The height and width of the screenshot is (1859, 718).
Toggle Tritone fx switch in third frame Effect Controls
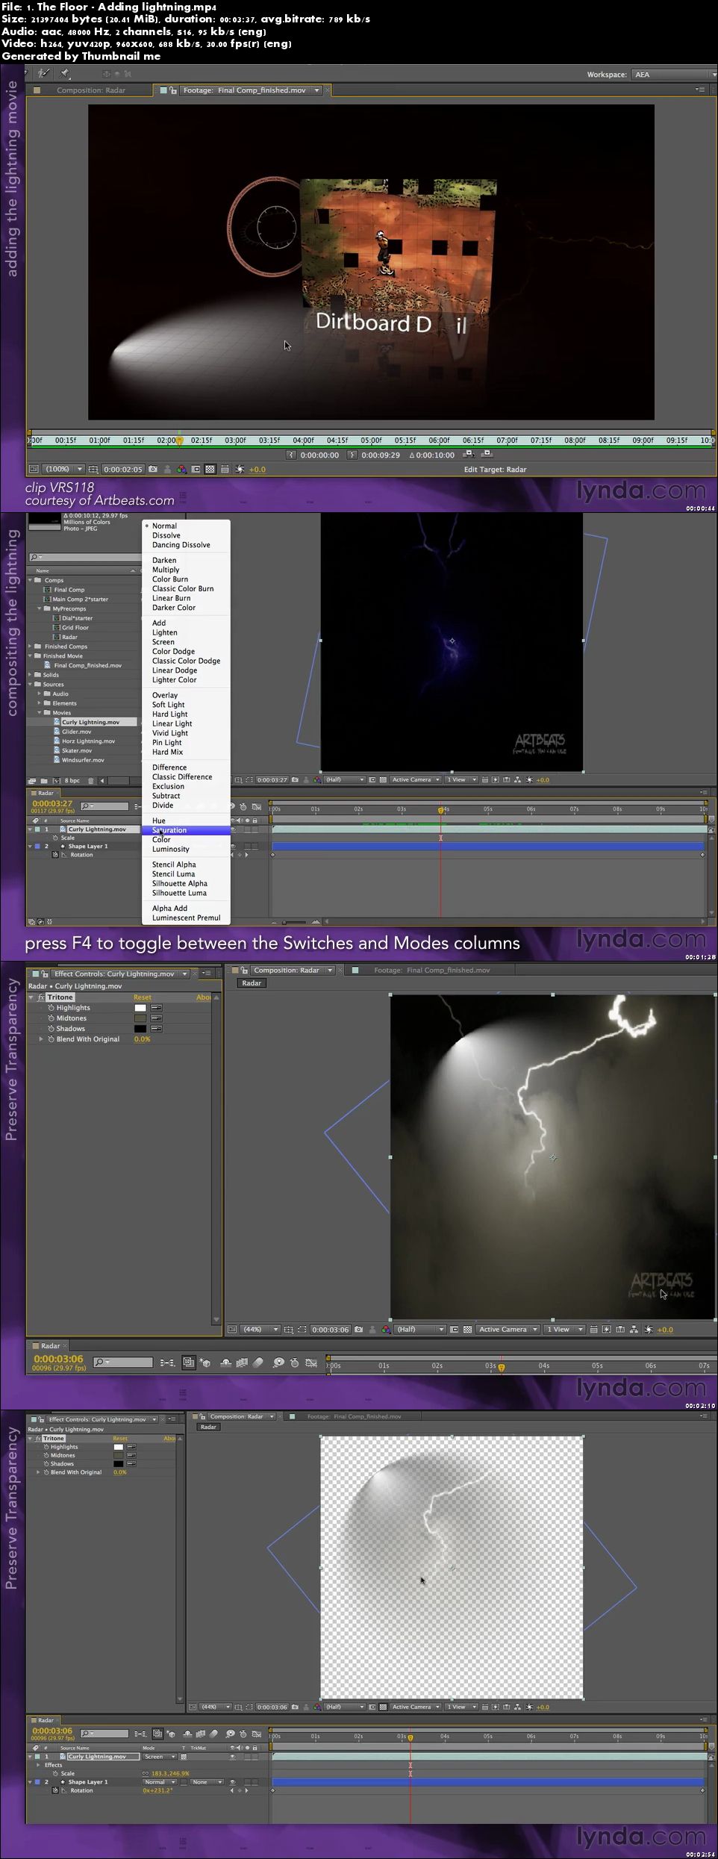coord(41,997)
